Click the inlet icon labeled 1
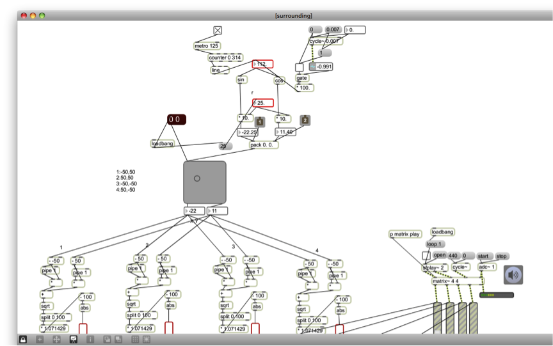Image resolution: width=553 pixels, height=346 pixels. pyautogui.click(x=260, y=122)
